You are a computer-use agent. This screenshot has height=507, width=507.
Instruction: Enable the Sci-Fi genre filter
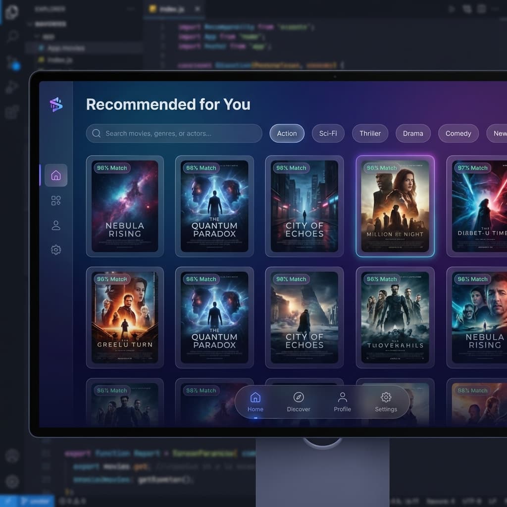click(328, 133)
